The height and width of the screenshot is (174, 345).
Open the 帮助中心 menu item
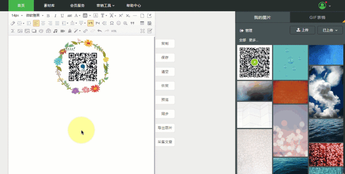[134, 6]
